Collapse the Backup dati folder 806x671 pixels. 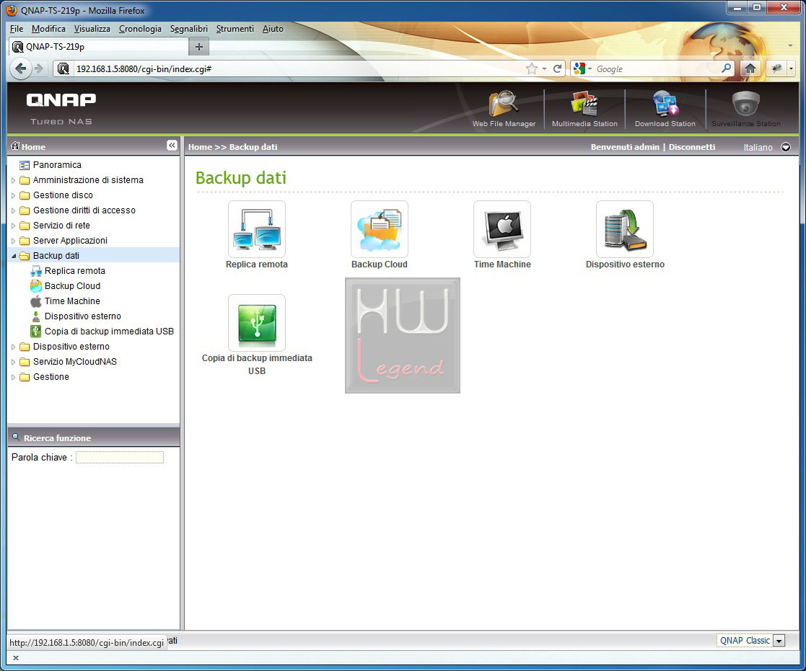tap(14, 256)
